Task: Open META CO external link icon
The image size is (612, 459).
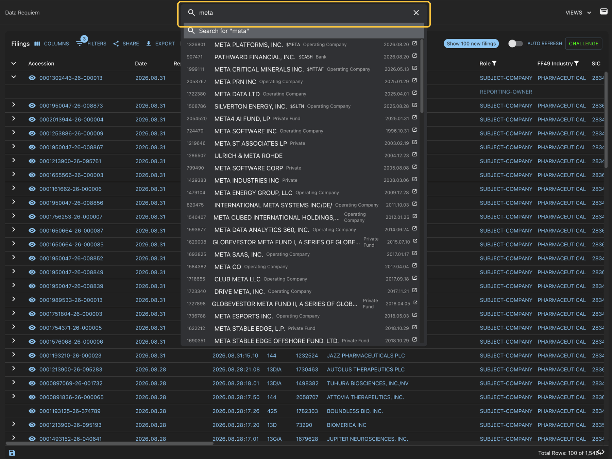Action: coord(414,266)
